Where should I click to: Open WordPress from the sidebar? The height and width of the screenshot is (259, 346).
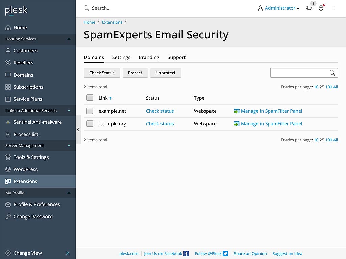click(25, 169)
